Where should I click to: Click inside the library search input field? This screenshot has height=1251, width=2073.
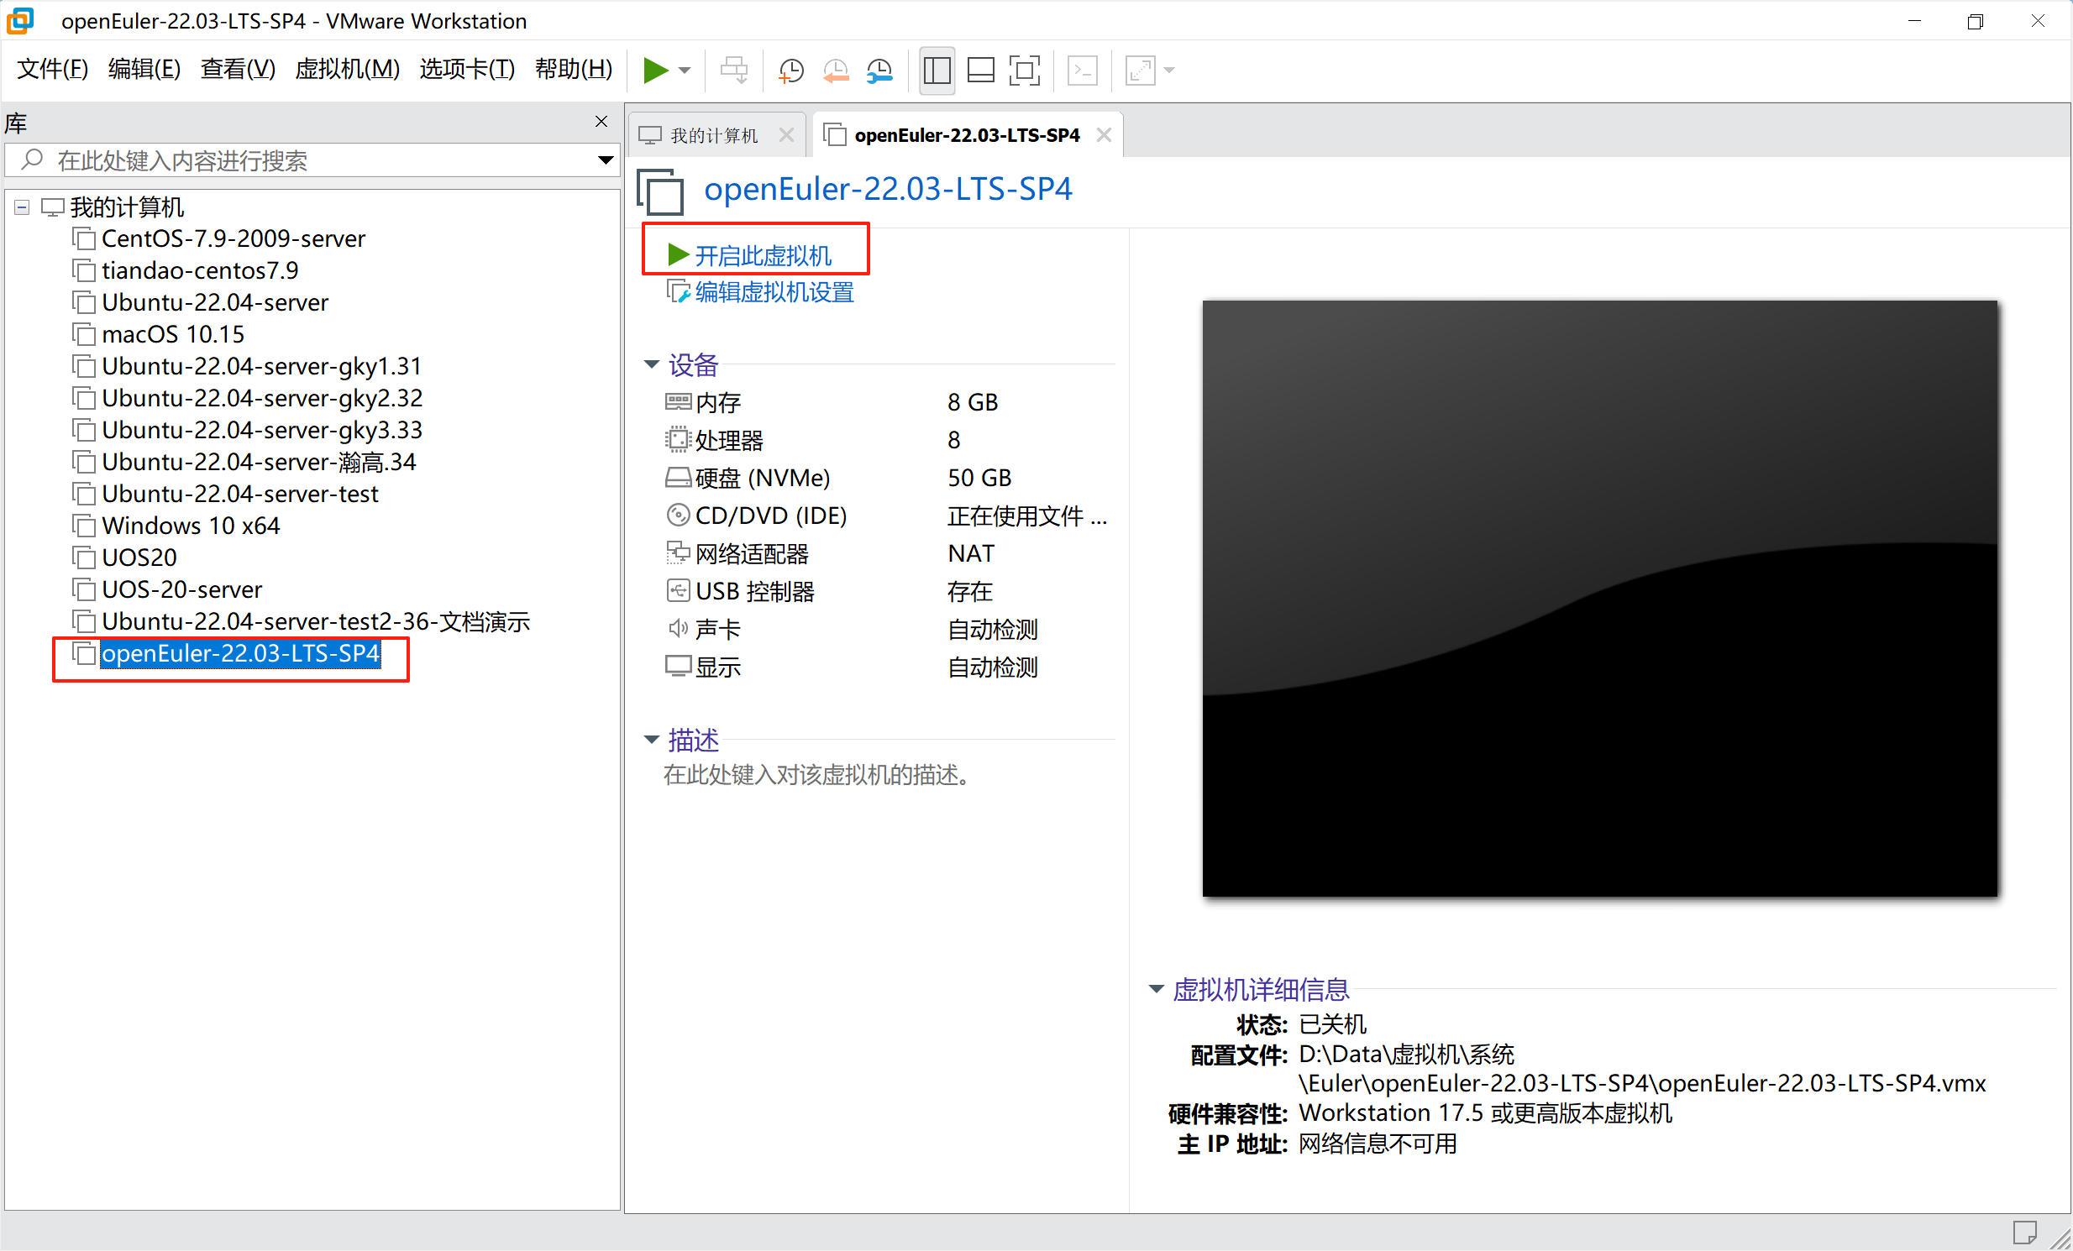(x=252, y=160)
